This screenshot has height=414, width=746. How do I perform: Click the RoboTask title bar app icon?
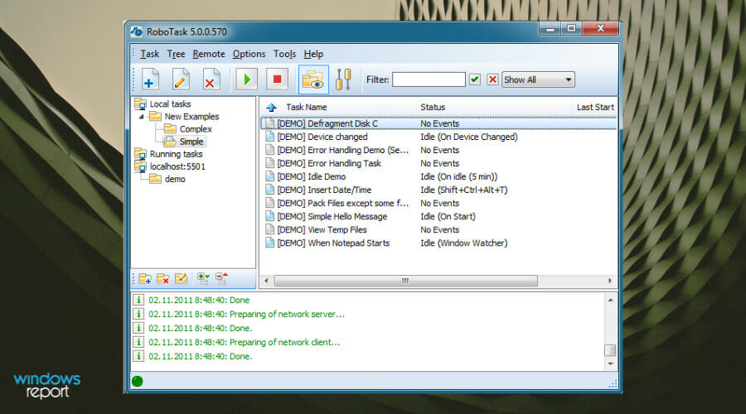point(137,31)
